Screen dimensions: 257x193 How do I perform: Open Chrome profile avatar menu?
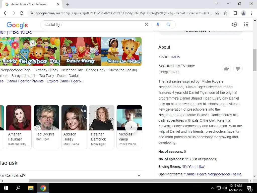tap(243, 13)
